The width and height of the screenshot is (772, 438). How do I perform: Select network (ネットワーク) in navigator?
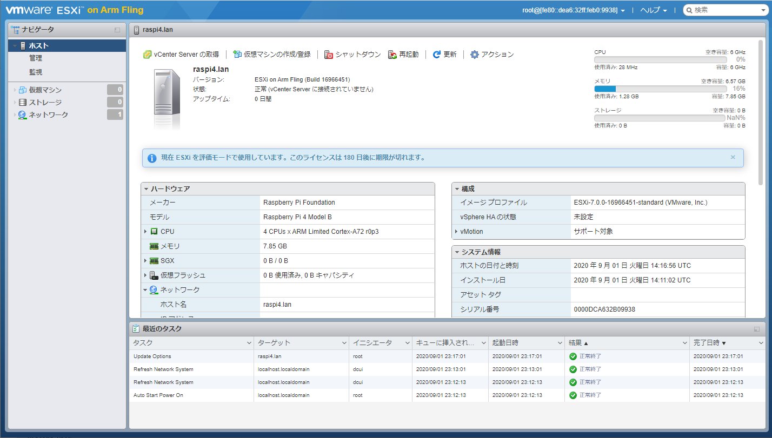click(49, 115)
